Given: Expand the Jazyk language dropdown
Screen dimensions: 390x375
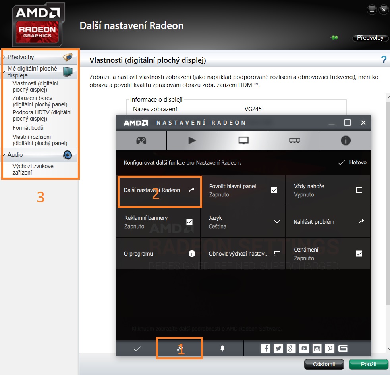Looking at the screenshot, I should tap(276, 222).
